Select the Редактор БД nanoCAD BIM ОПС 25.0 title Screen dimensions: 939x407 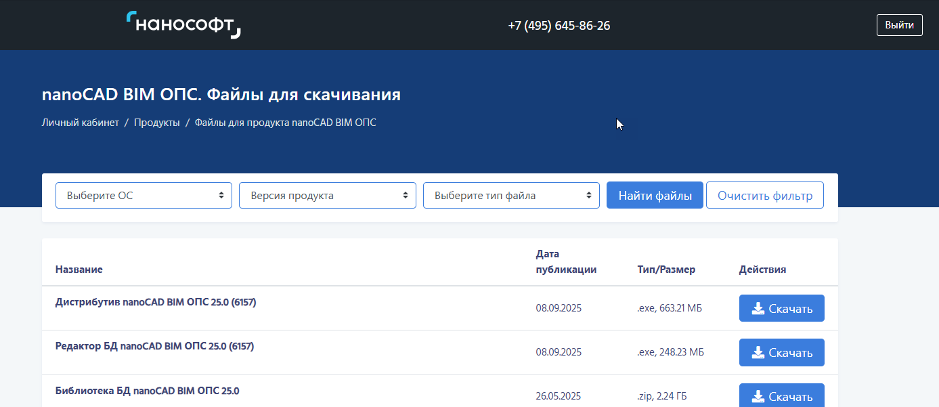coord(154,347)
